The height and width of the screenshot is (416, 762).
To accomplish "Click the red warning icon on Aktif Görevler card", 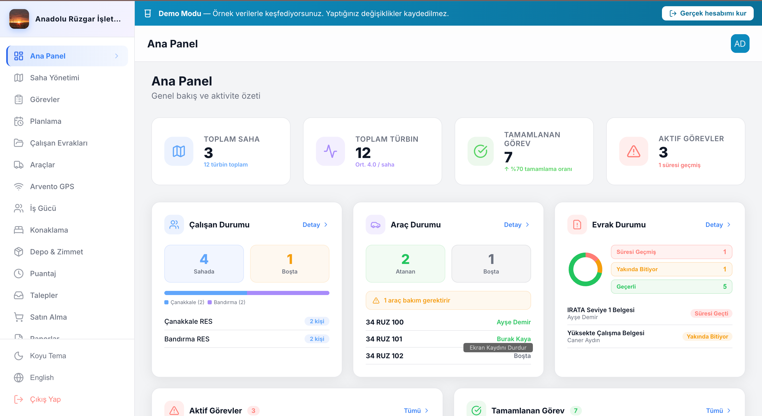I will 634,151.
